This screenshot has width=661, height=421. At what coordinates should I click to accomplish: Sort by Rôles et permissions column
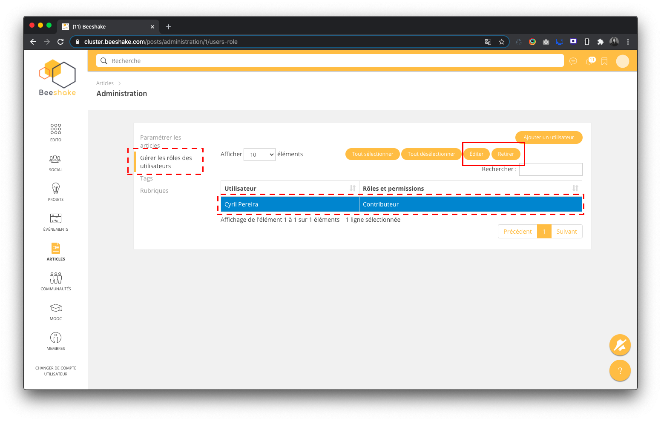coord(471,188)
